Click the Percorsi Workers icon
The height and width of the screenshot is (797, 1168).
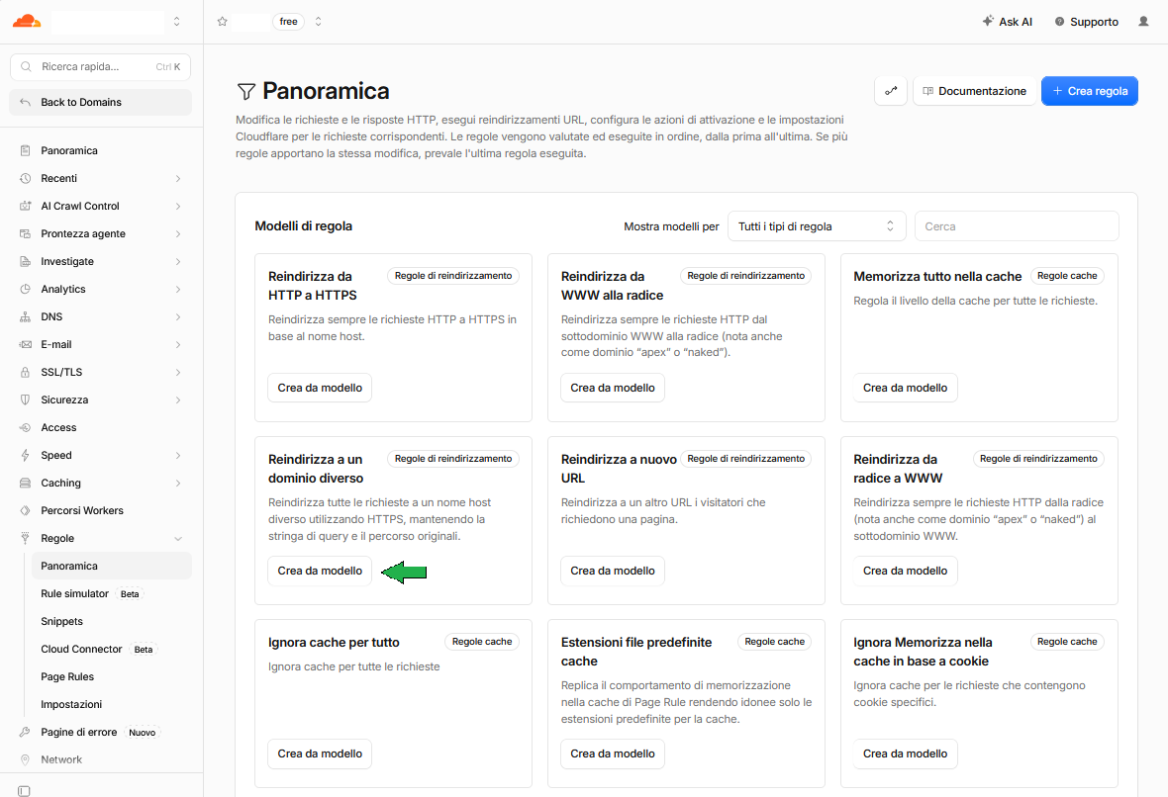coord(26,510)
